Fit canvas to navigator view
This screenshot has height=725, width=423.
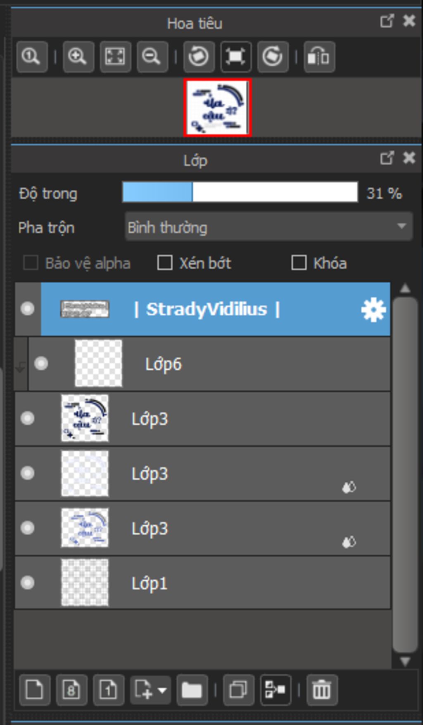pyautogui.click(x=115, y=56)
